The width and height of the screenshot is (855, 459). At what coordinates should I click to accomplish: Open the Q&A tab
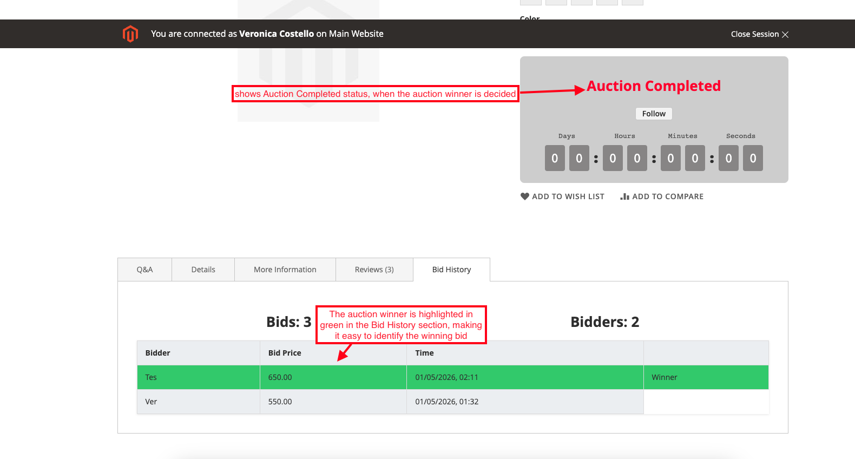tap(144, 270)
